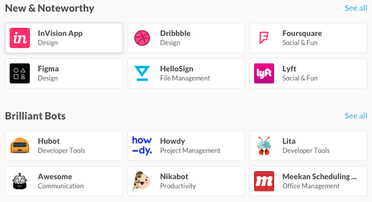Image resolution: width=372 pixels, height=202 pixels.
Task: Click the HelloSign blue triangle icon
Action: click(x=142, y=74)
